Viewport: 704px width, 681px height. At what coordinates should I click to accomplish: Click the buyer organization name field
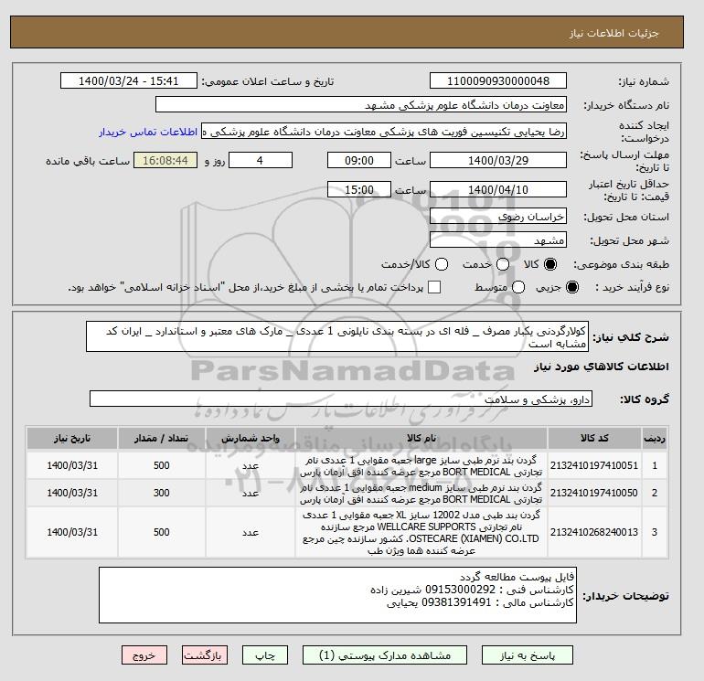click(361, 104)
